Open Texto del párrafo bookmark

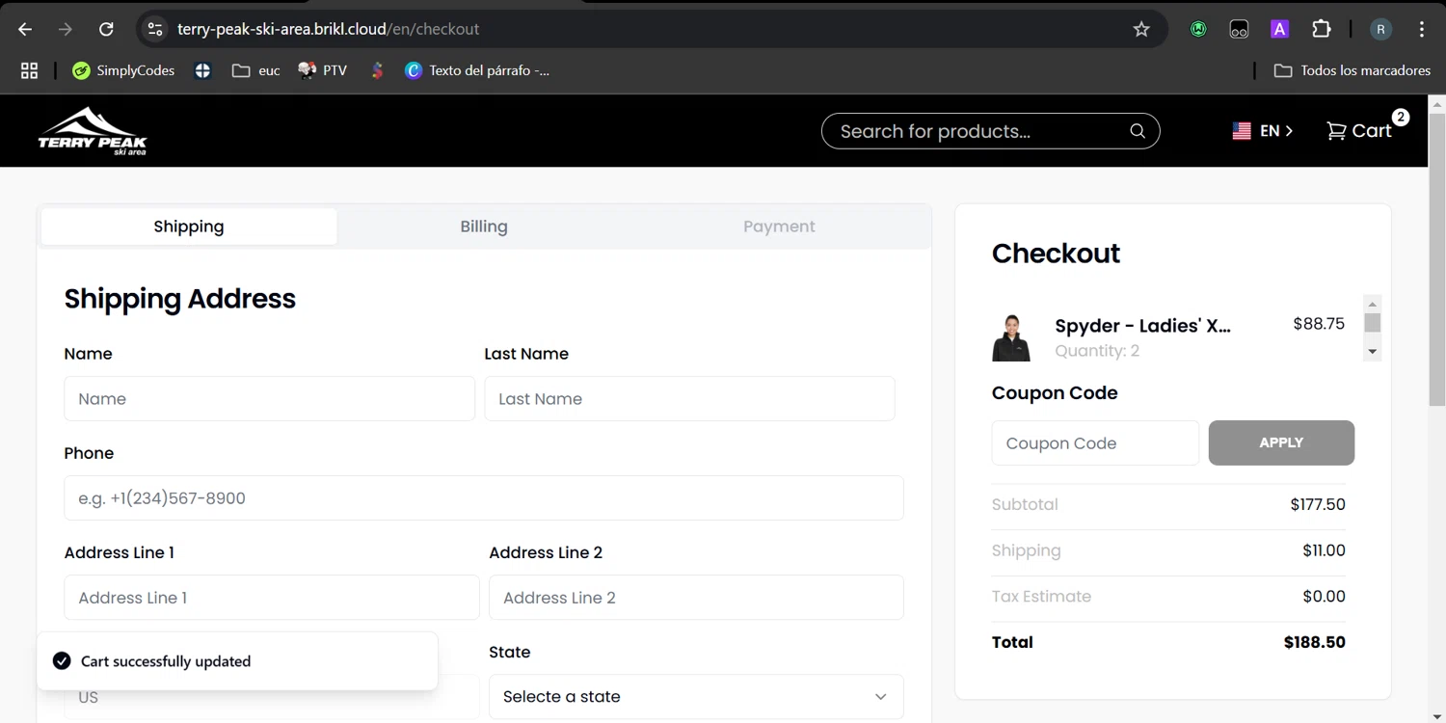pyautogui.click(x=476, y=70)
